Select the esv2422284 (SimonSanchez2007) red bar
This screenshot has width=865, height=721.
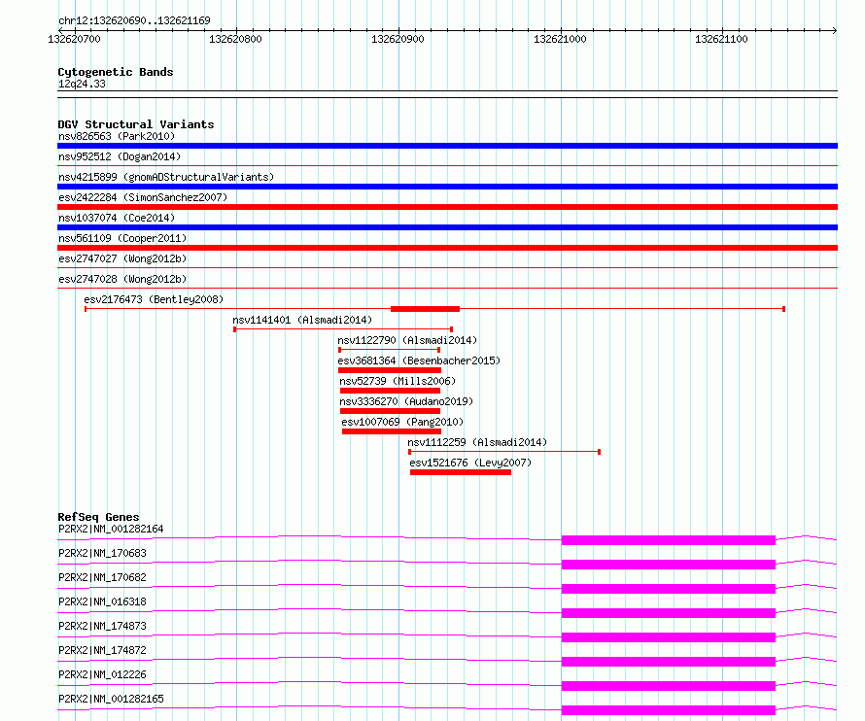447,207
